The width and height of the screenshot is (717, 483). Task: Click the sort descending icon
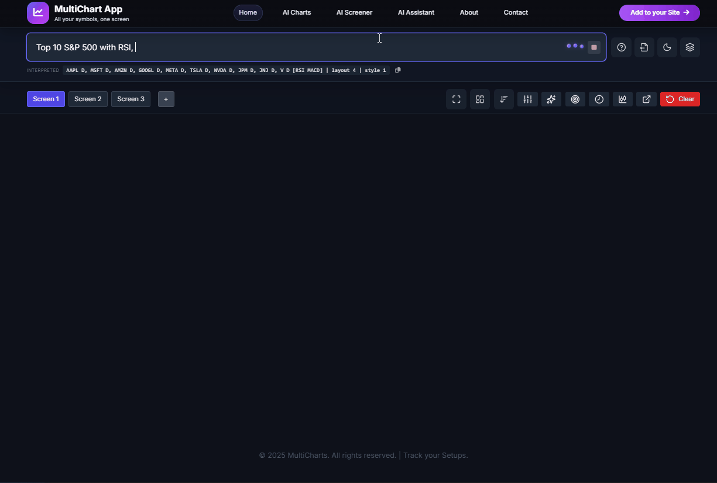click(x=503, y=99)
